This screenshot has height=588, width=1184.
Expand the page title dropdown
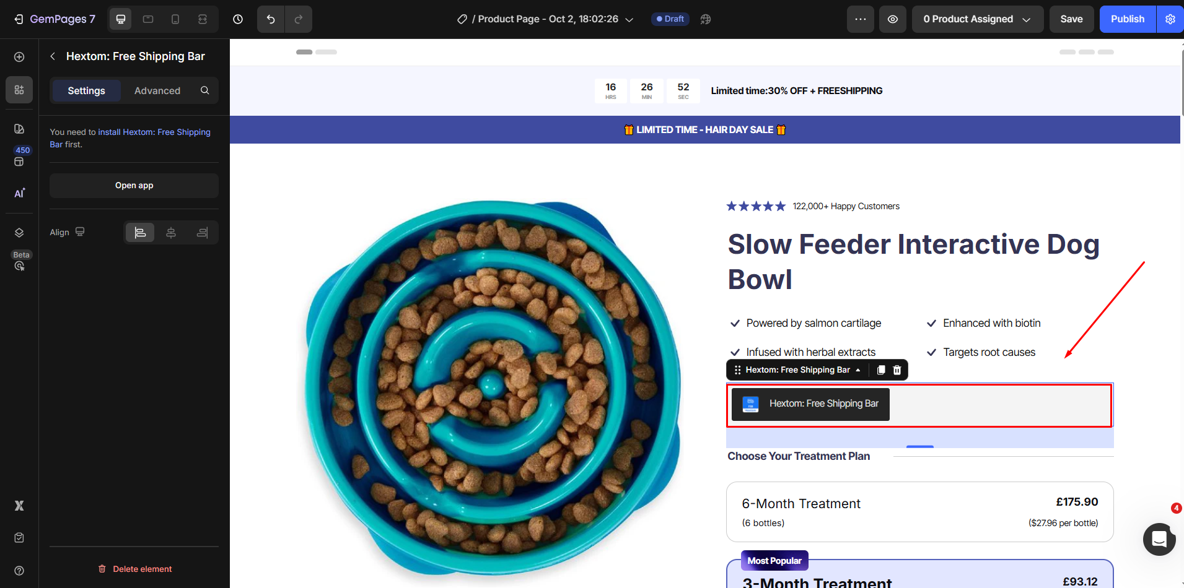[x=629, y=20]
